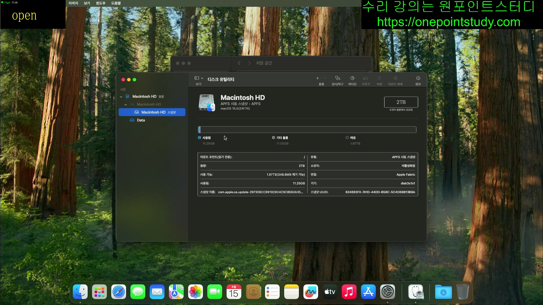Click 11.25GB used value in table
The width and height of the screenshot is (543, 305).
point(299,183)
